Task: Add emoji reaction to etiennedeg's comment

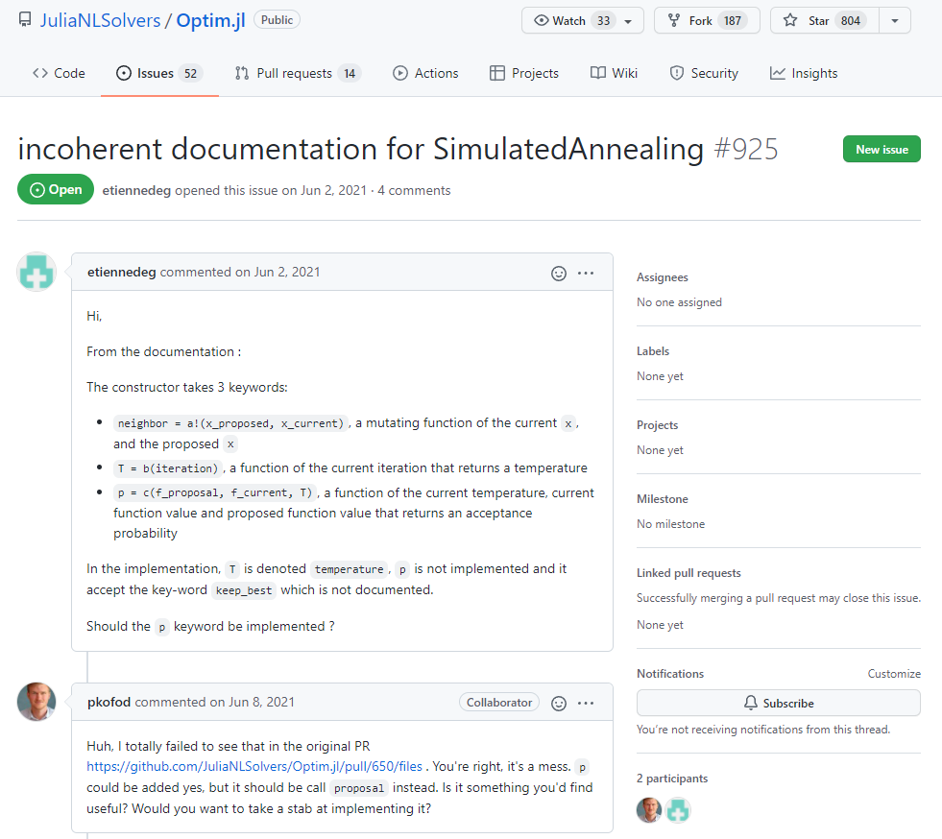Action: tap(559, 273)
